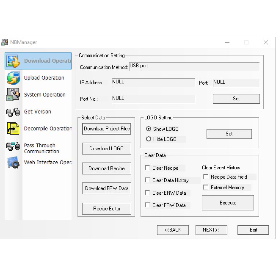
Task: Click the System Operation wrench icon
Action: point(13,95)
